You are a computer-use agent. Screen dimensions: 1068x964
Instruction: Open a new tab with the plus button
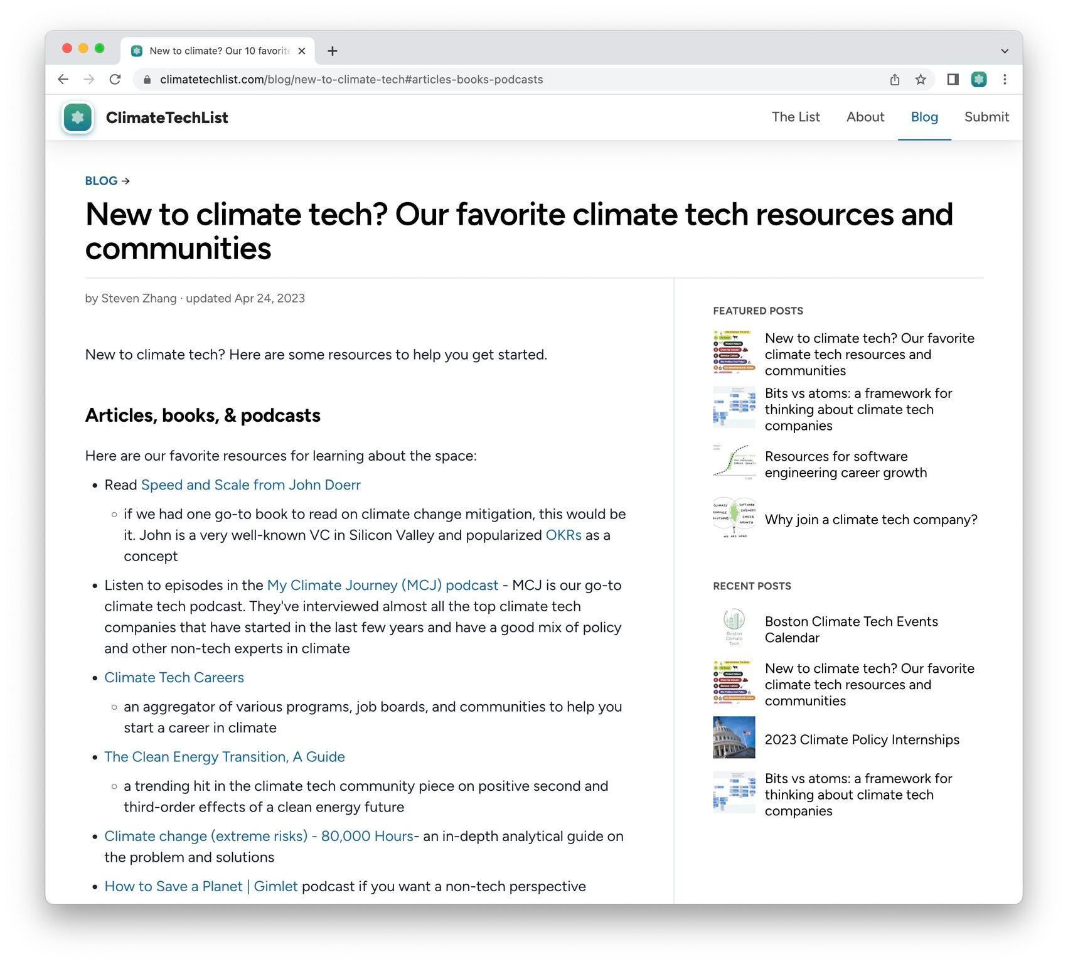pyautogui.click(x=333, y=51)
